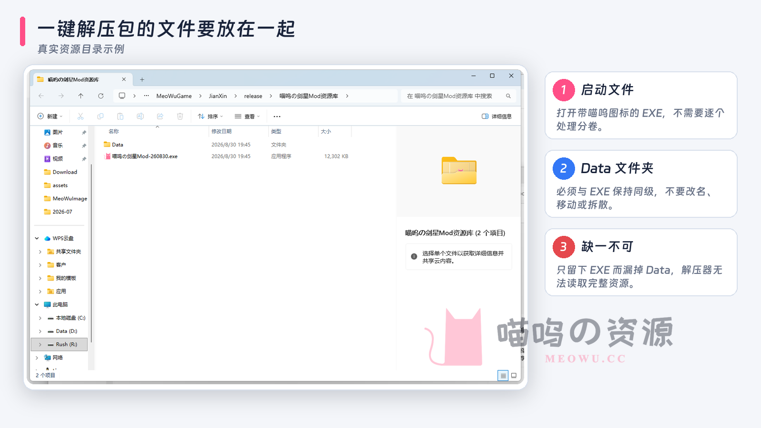Refresh the current folder view
The width and height of the screenshot is (761, 428).
pyautogui.click(x=101, y=96)
